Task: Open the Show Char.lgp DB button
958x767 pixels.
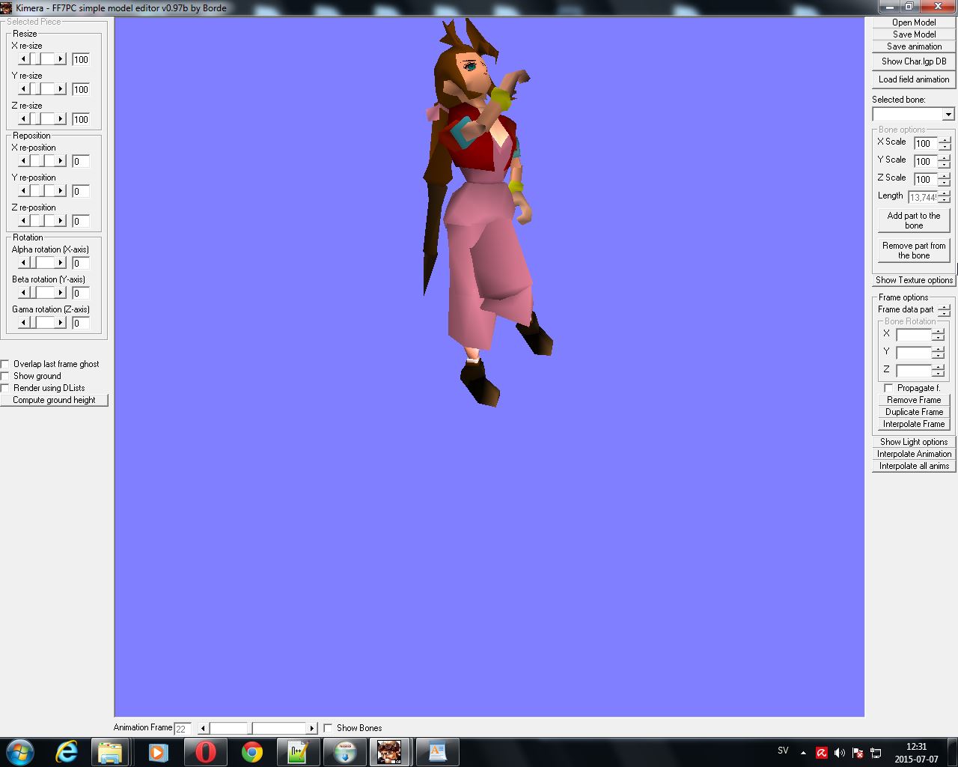Action: tap(914, 61)
